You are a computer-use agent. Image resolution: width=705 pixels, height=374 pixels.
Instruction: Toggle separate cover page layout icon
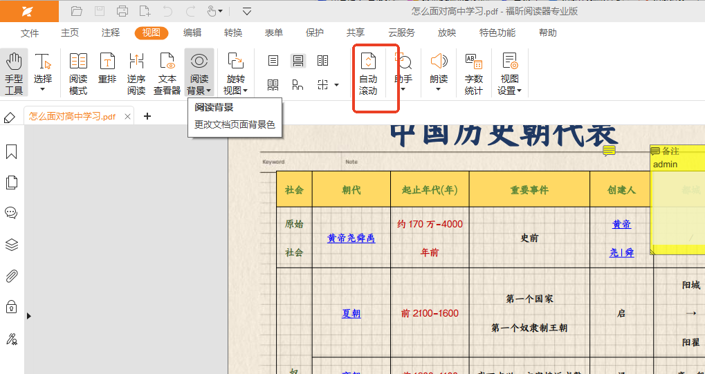tap(297, 85)
